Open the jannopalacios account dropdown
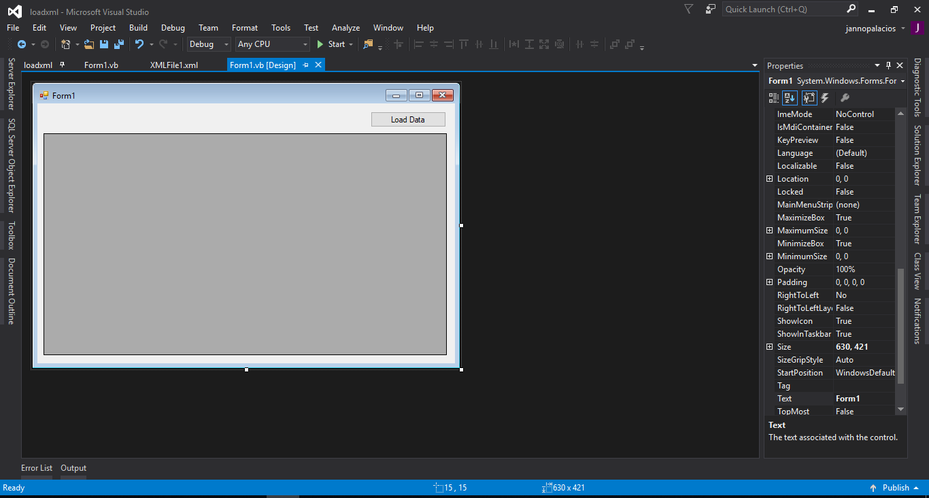Screen dimensions: 929x498 pos(903,29)
